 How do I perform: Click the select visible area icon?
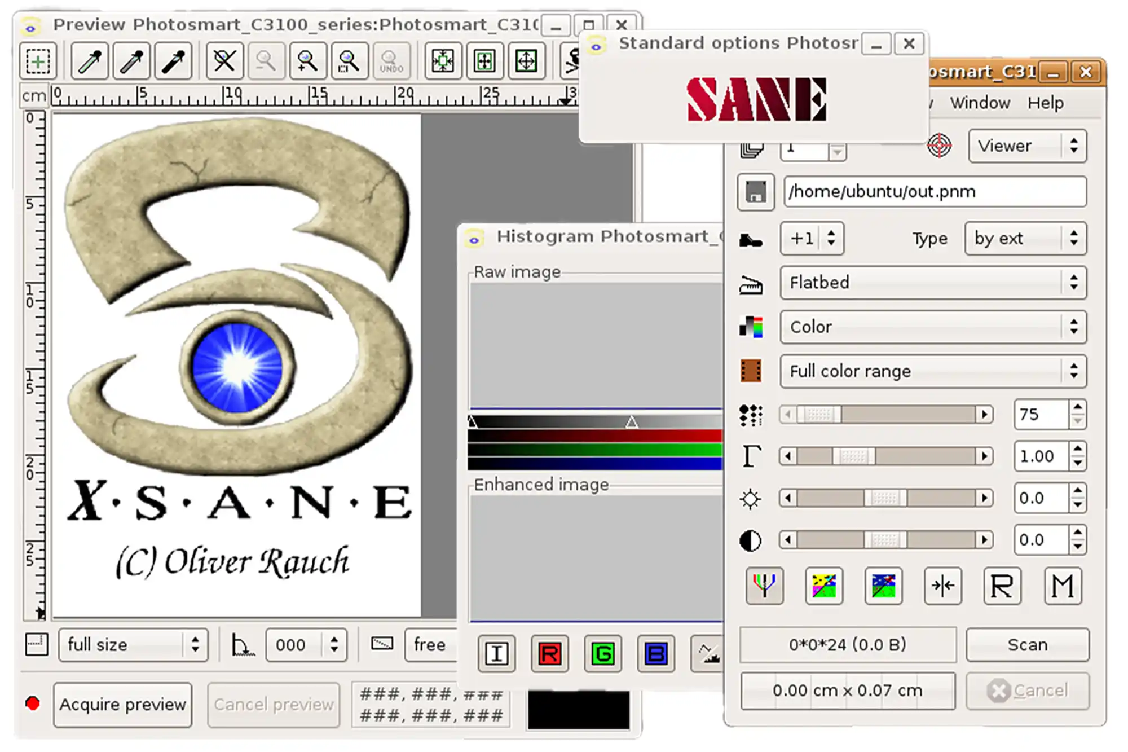click(526, 60)
